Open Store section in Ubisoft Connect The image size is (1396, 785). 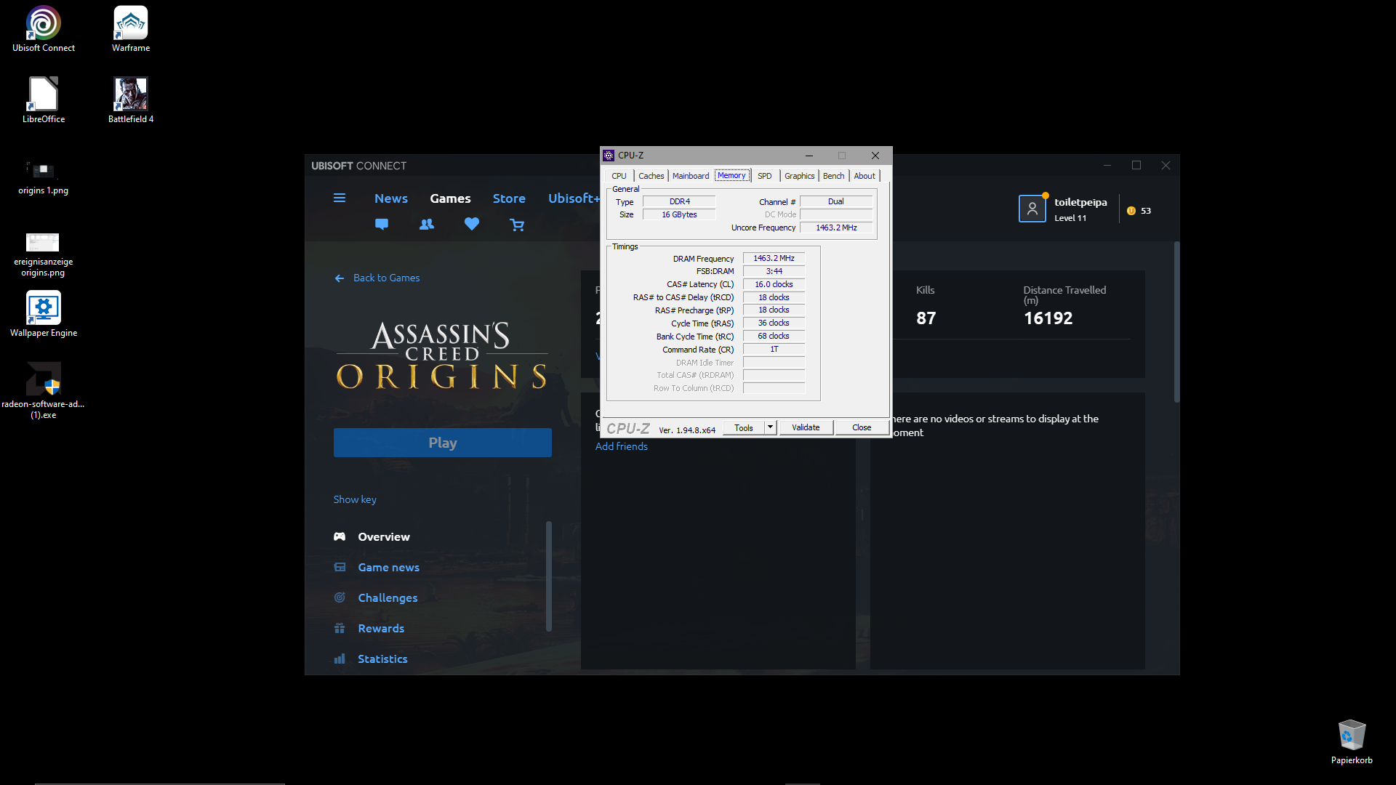pos(509,198)
